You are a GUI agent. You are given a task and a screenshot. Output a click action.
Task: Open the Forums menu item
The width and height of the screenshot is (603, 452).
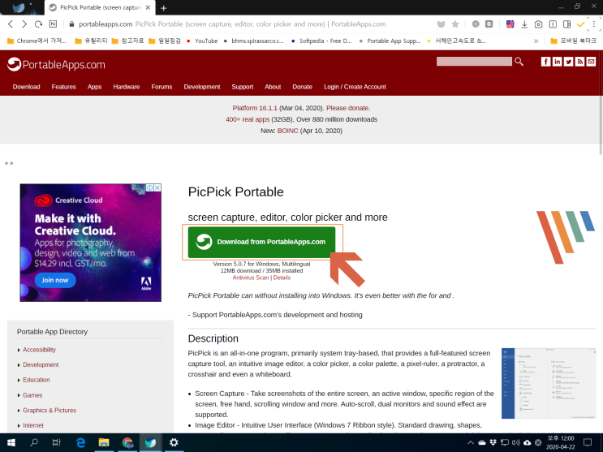click(x=162, y=87)
